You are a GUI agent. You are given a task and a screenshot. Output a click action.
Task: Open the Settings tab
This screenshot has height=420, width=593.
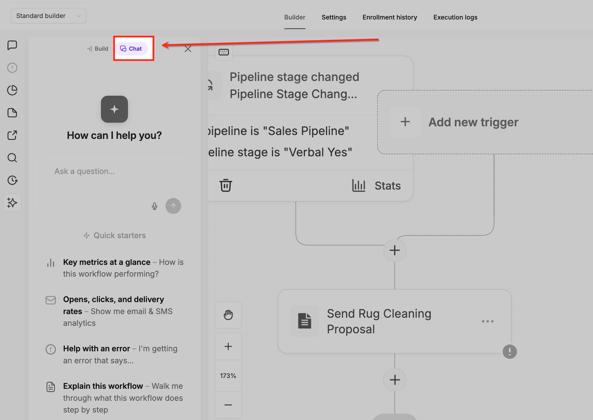point(334,17)
